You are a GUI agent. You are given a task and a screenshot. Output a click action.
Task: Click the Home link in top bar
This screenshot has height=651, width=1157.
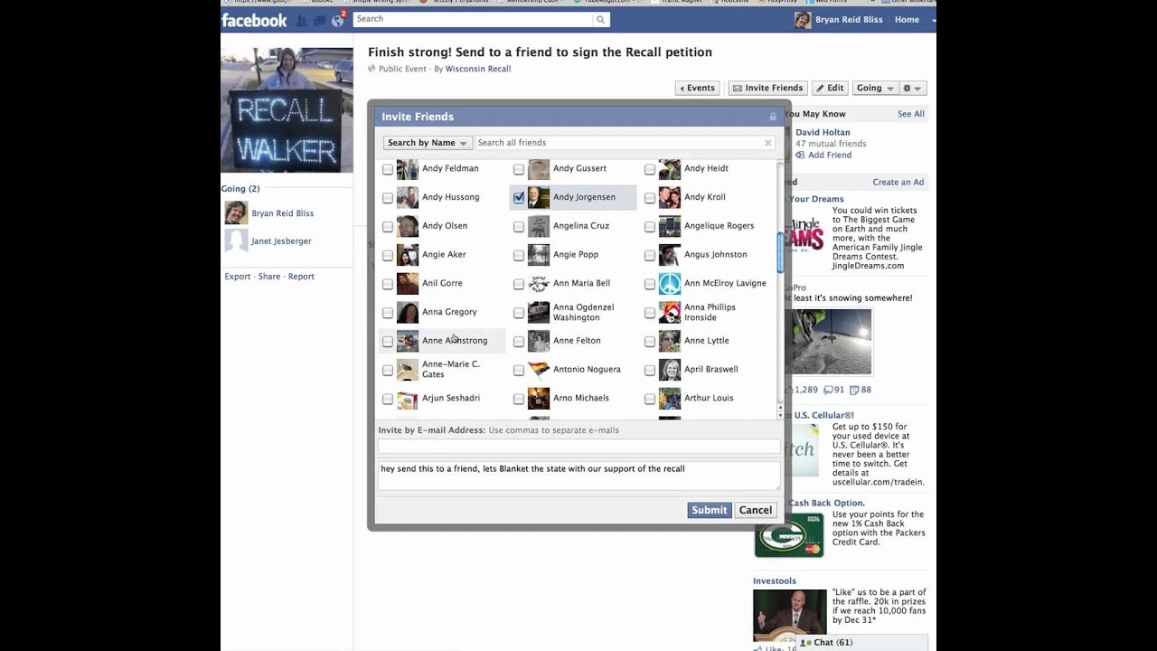[907, 20]
